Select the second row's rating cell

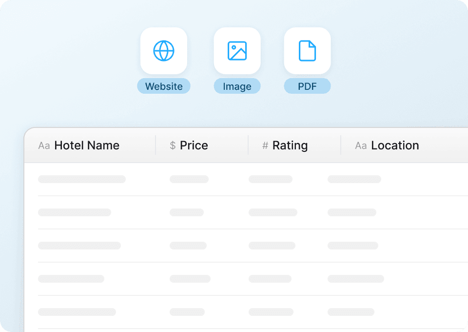[273, 212]
